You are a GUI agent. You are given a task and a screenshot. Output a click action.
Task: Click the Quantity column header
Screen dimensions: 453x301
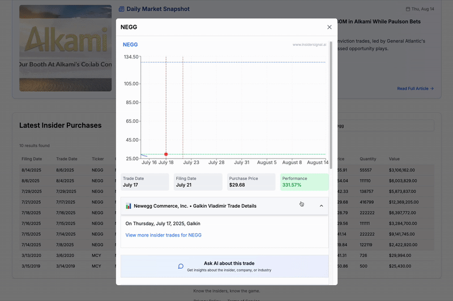tap(367, 159)
